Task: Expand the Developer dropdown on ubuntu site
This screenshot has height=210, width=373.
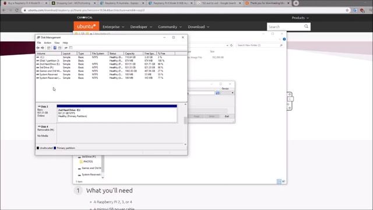Action: click(141, 27)
